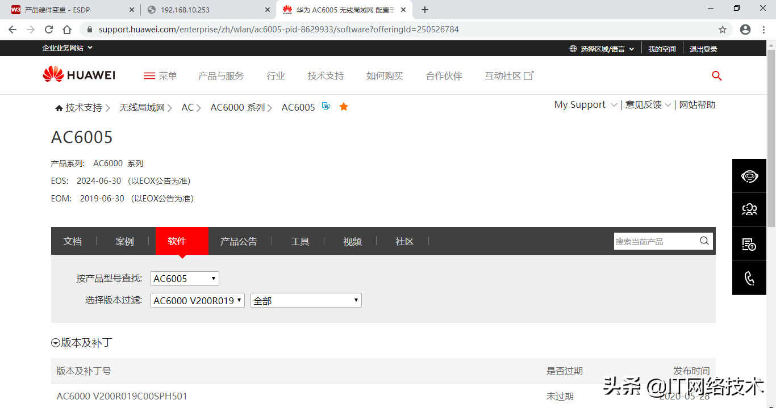Click 退出登录 to log out
This screenshot has width=776, height=408.
click(x=703, y=49)
